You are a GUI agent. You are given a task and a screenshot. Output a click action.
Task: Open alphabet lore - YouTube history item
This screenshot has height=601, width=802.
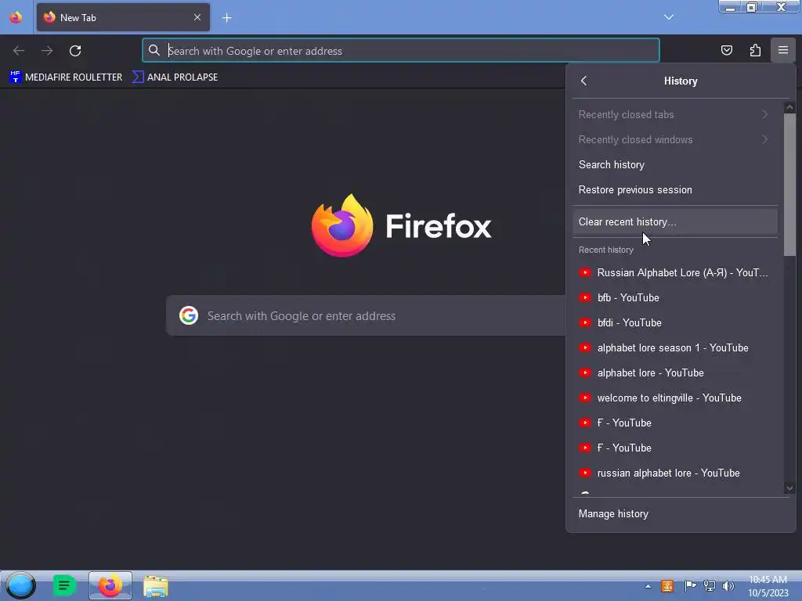pyautogui.click(x=674, y=372)
